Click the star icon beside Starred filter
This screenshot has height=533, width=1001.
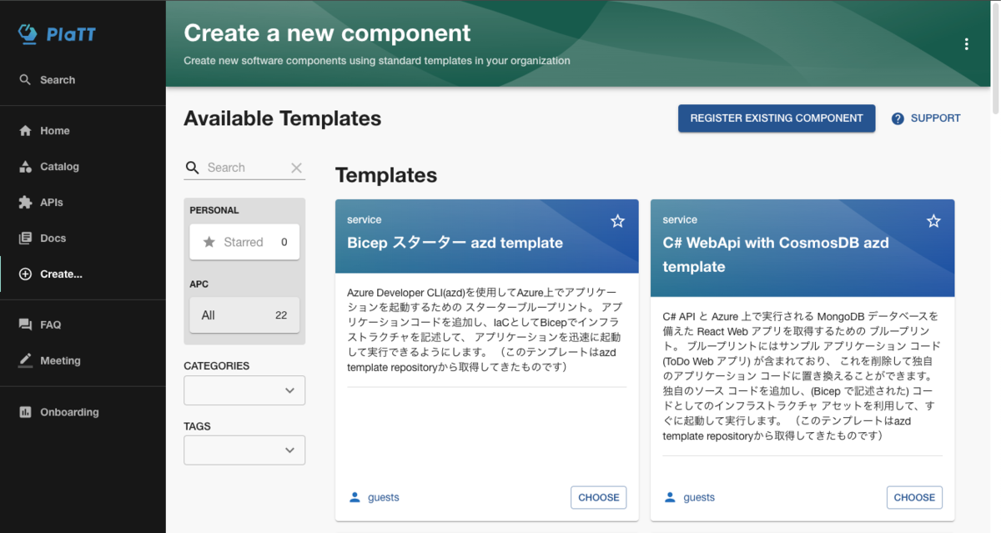(209, 242)
